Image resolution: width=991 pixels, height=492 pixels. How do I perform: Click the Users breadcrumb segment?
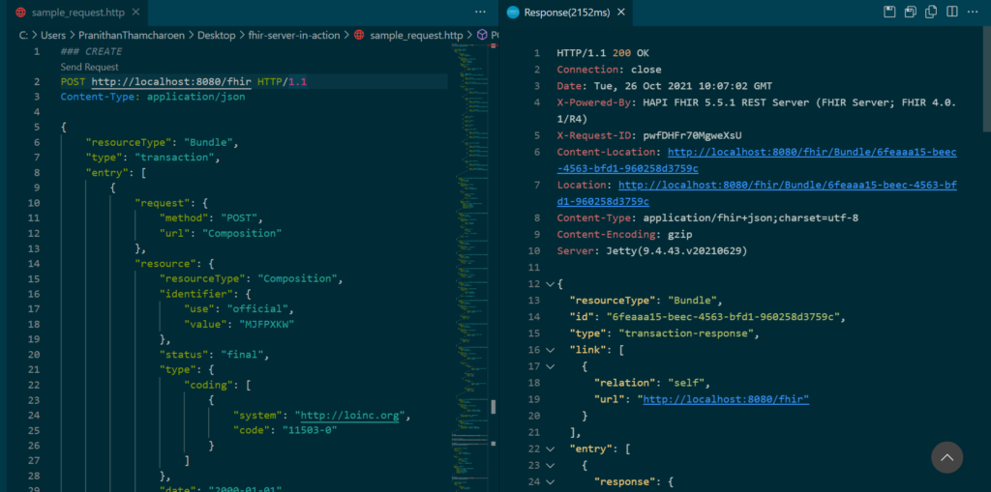pyautogui.click(x=53, y=36)
